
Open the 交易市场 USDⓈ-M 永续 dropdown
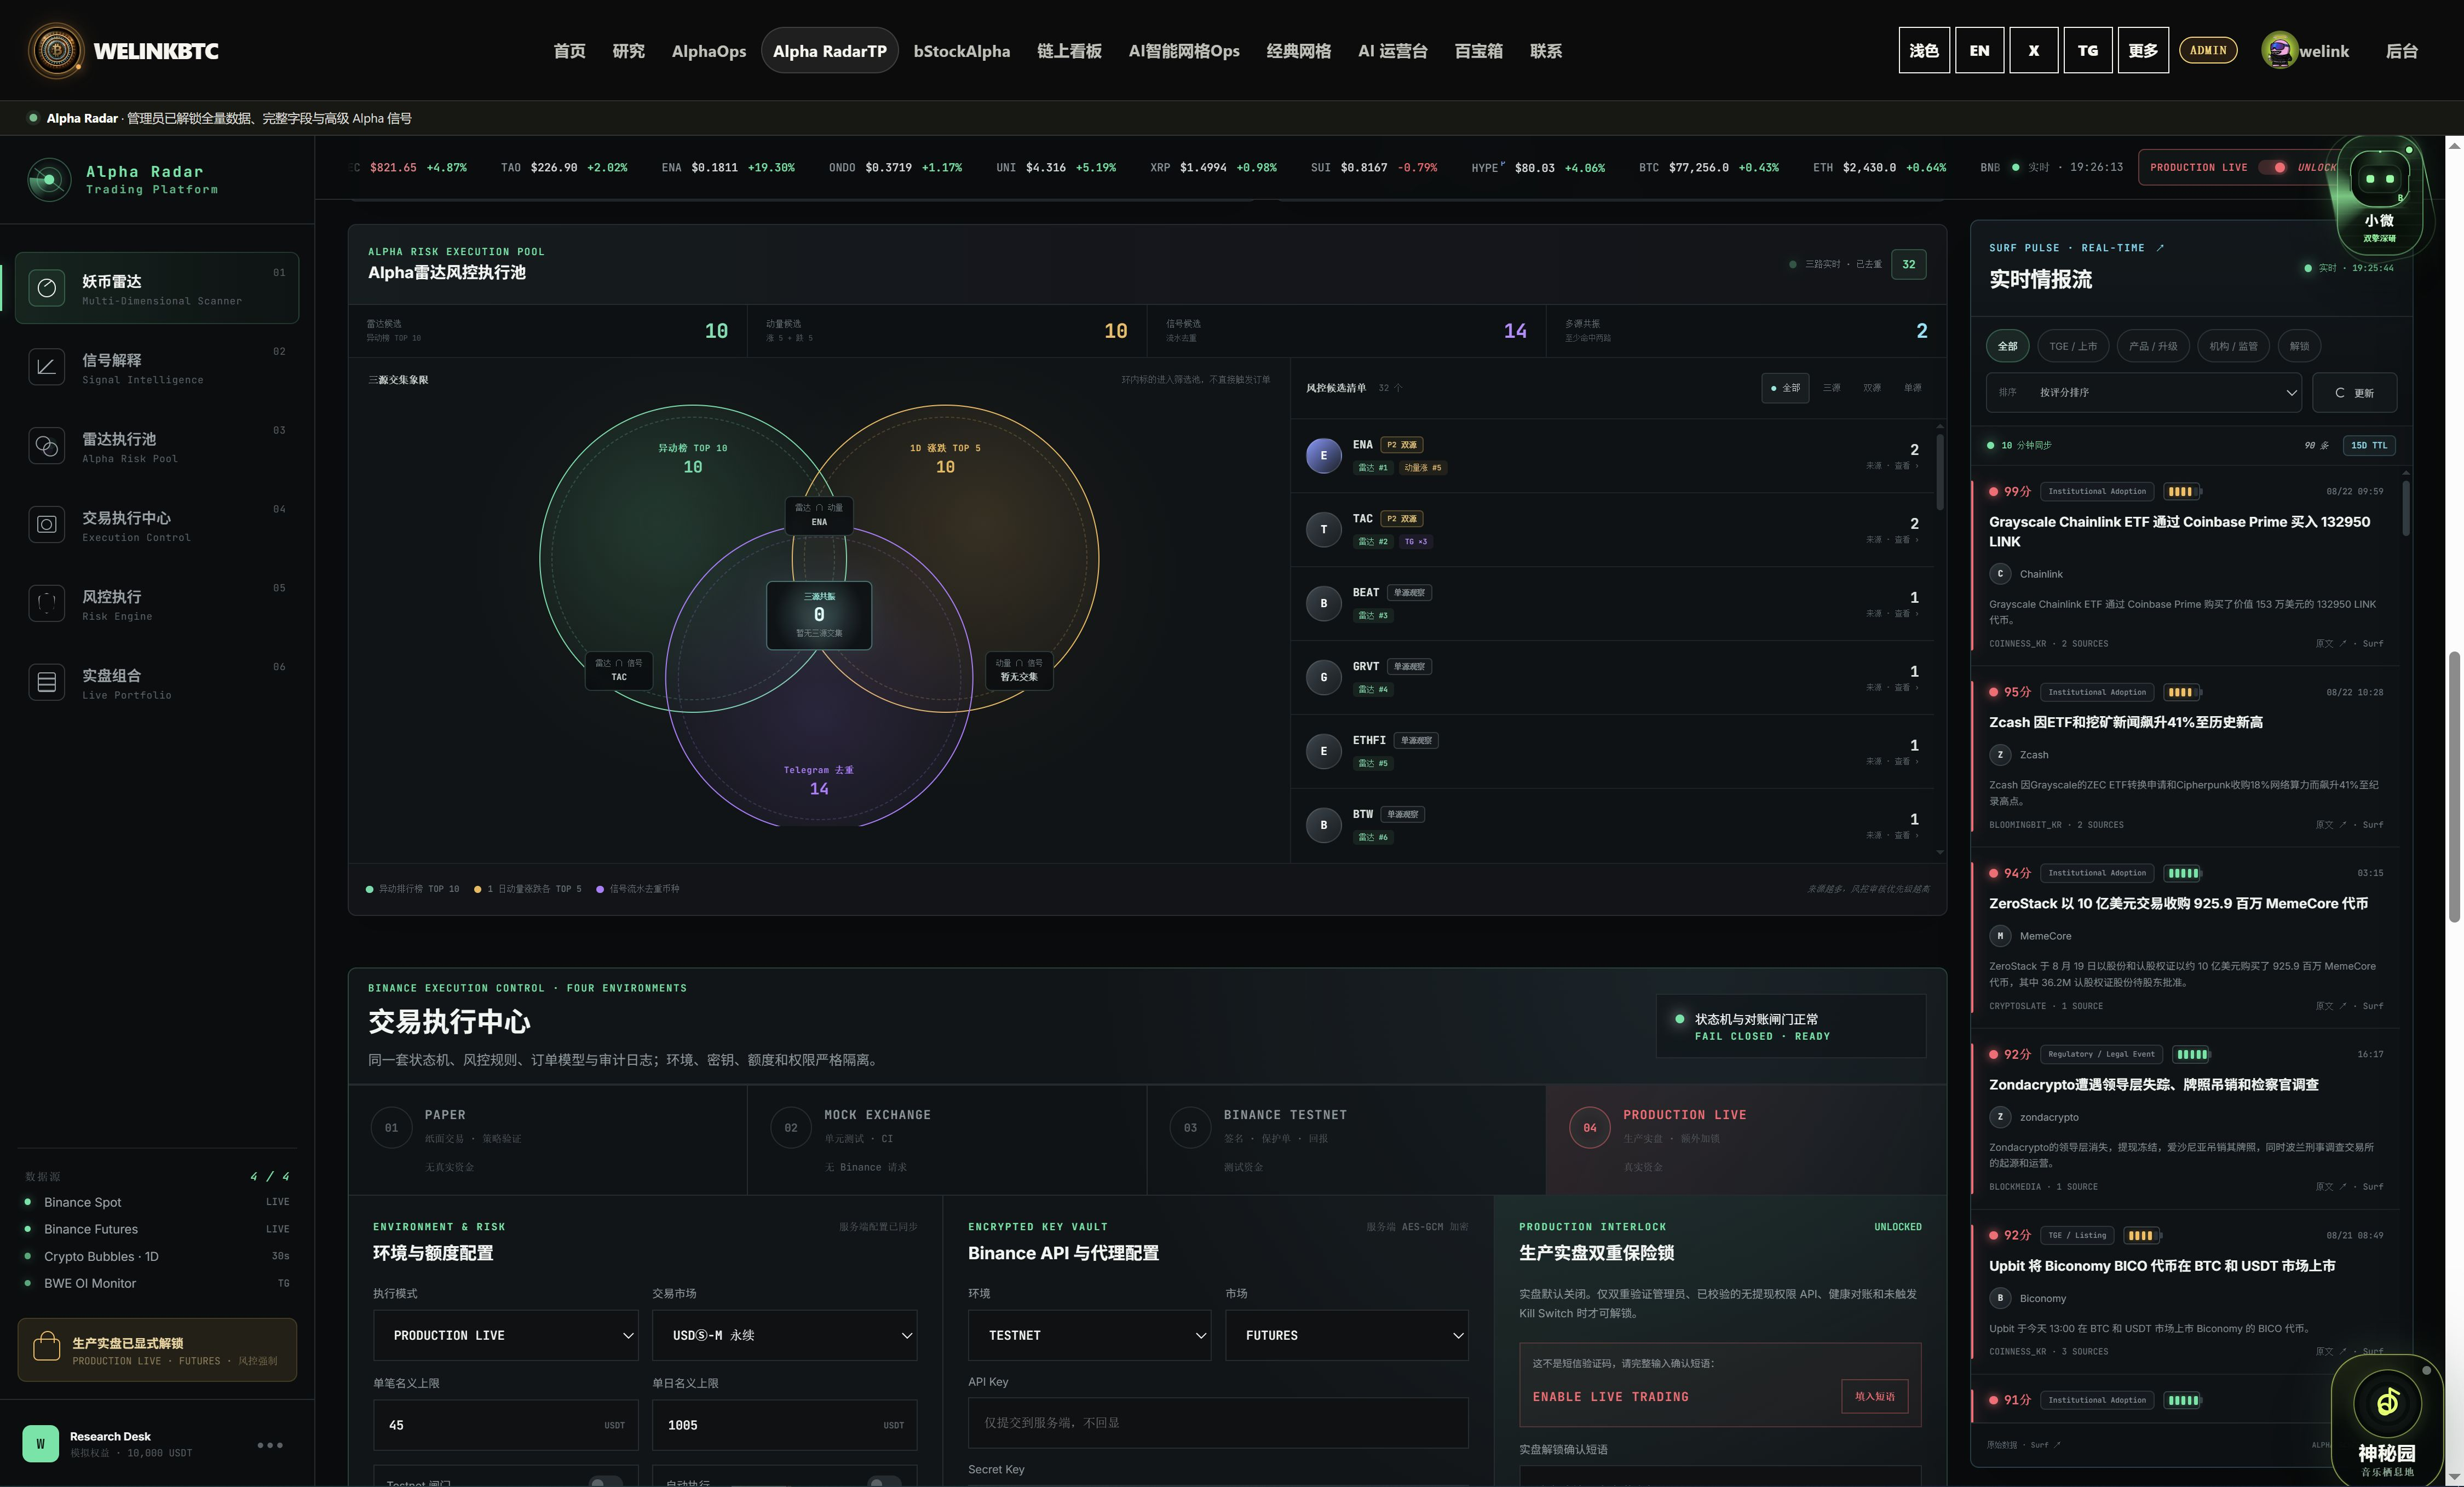pos(784,1335)
